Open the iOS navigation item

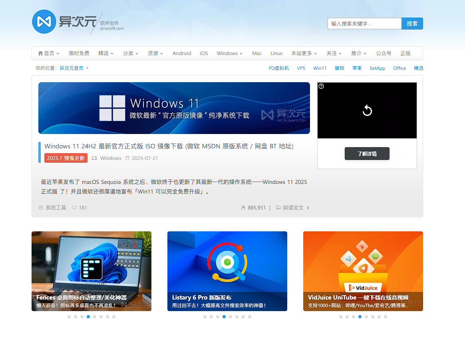click(x=204, y=53)
